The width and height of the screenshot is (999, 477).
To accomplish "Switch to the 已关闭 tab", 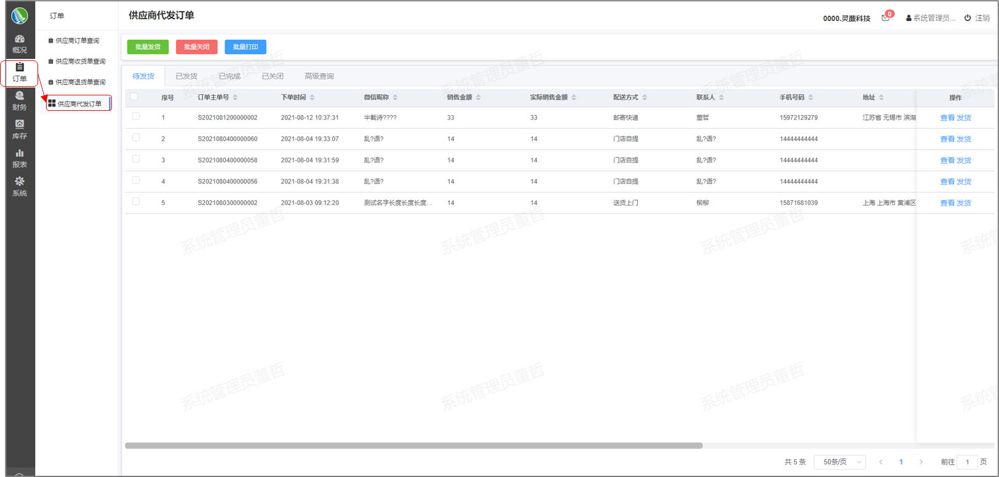I will click(x=273, y=76).
